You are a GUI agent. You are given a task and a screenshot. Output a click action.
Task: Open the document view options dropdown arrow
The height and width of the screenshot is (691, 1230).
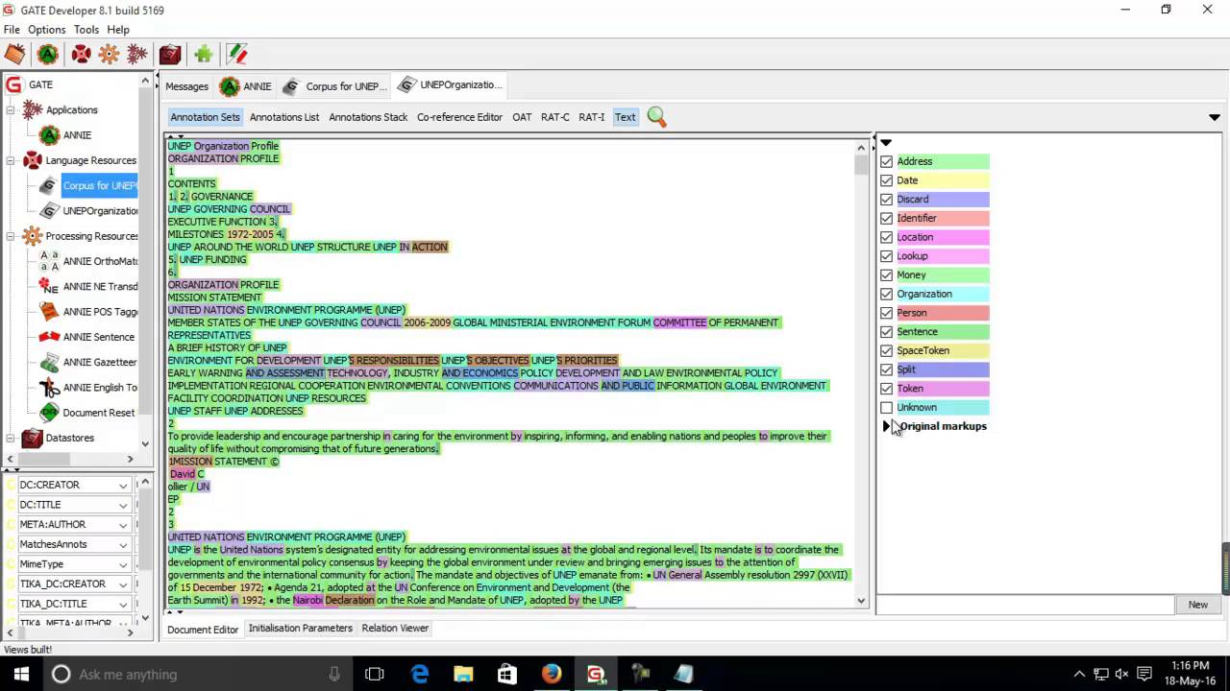tap(1214, 117)
